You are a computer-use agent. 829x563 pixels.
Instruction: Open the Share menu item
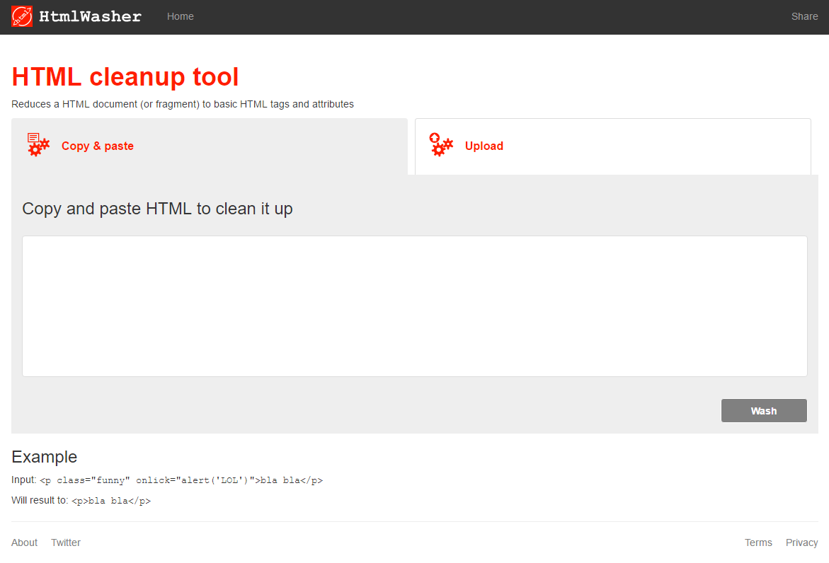804,16
